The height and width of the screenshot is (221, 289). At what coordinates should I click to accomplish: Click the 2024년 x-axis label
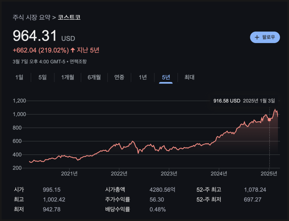[x=219, y=173]
